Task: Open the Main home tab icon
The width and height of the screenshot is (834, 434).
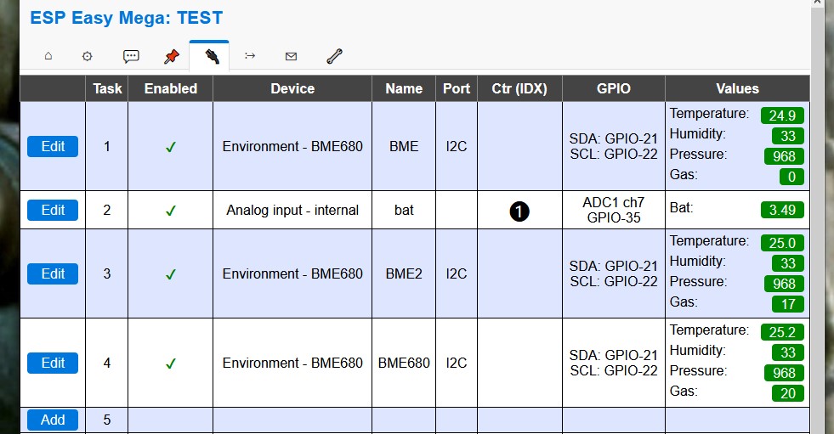Action: 48,56
